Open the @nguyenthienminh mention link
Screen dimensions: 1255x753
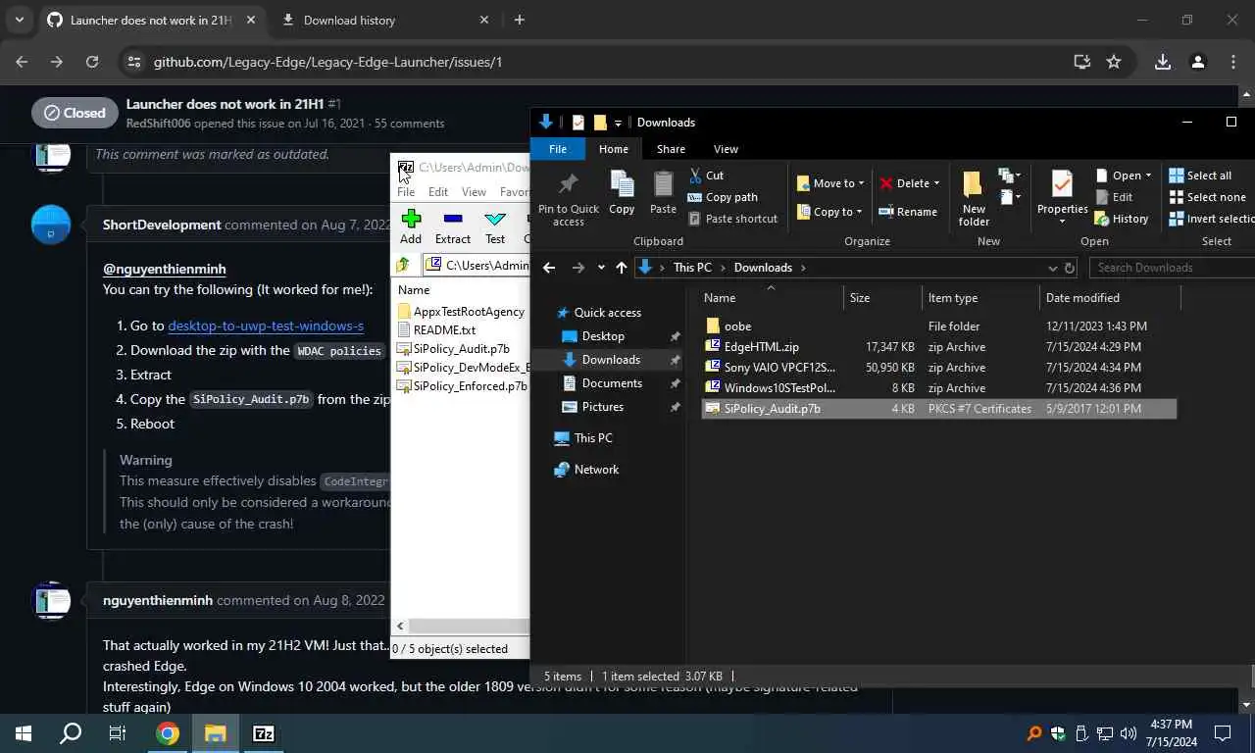(165, 269)
